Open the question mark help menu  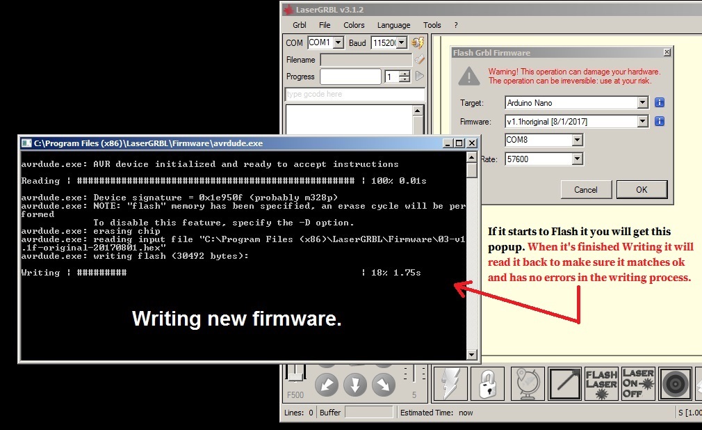point(456,25)
